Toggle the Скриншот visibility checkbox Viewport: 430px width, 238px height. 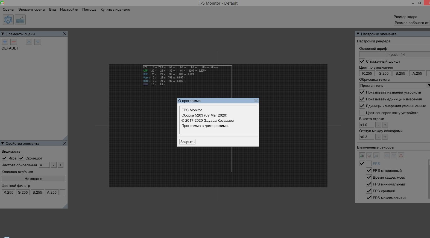[21, 158]
